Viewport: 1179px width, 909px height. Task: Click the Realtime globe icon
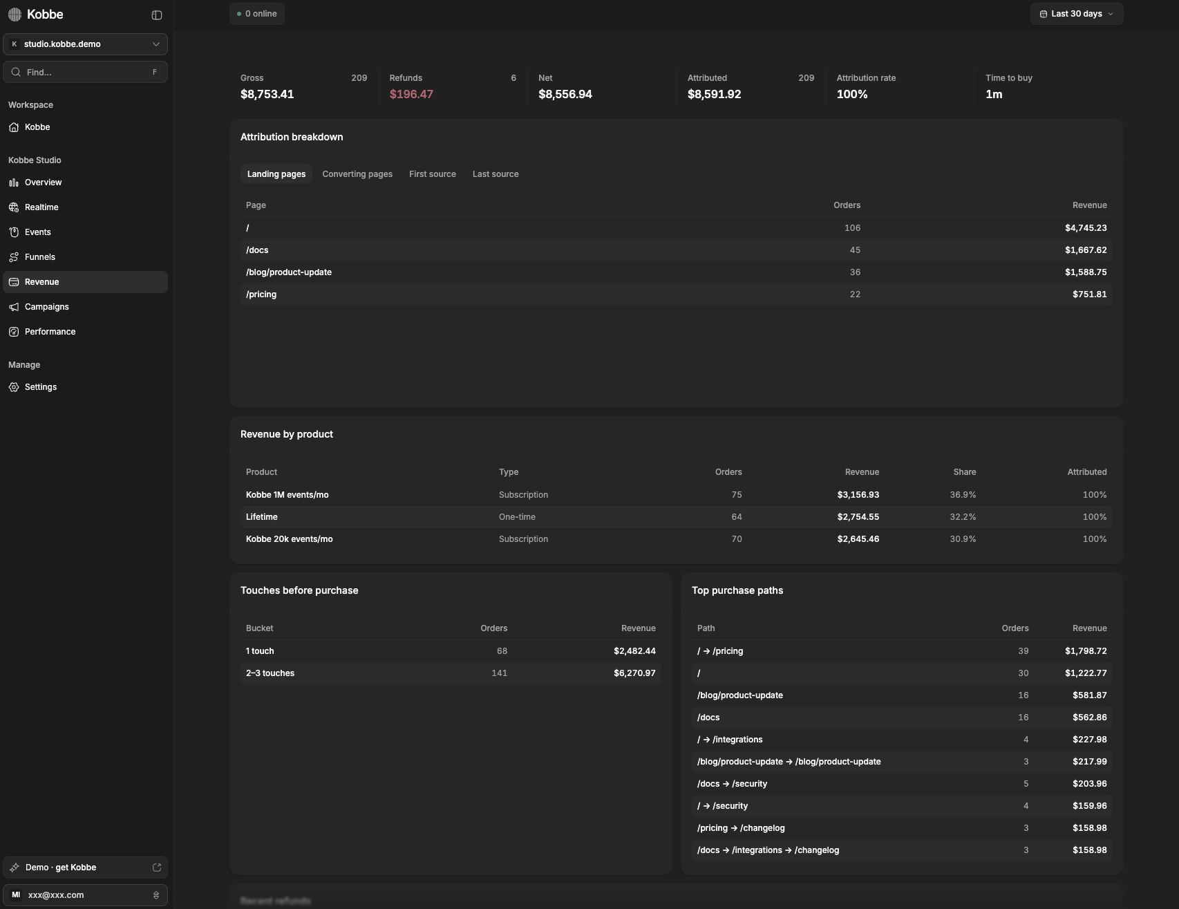tap(14, 207)
